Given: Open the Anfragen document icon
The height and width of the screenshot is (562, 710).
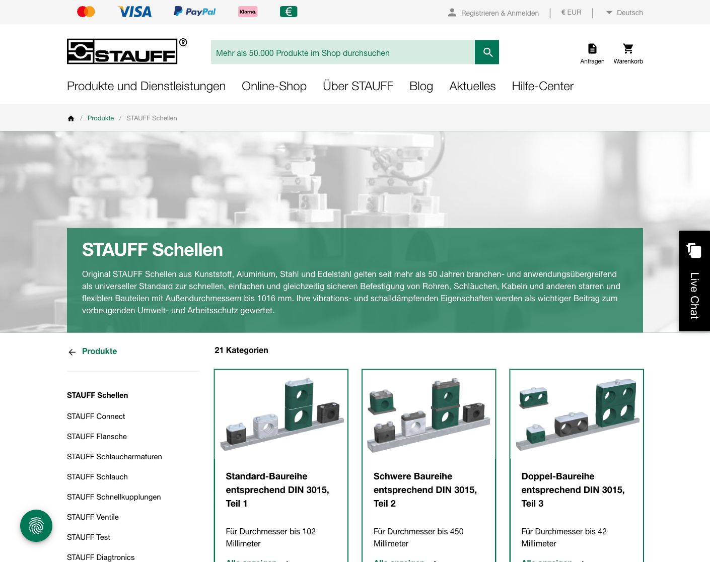Looking at the screenshot, I should tap(592, 53).
